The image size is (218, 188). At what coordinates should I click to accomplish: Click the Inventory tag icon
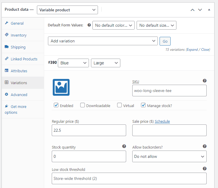pos(6,35)
